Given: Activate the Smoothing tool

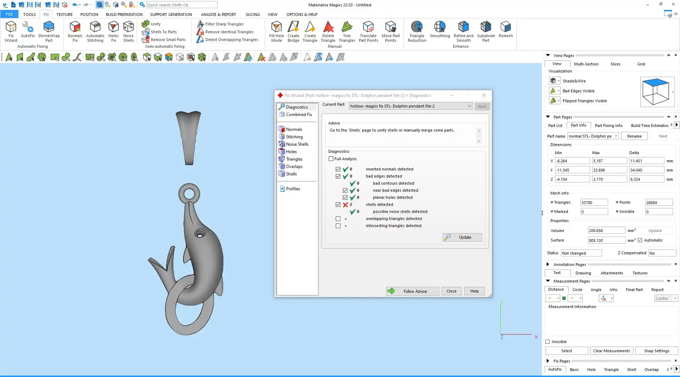Looking at the screenshot, I should pyautogui.click(x=440, y=30).
